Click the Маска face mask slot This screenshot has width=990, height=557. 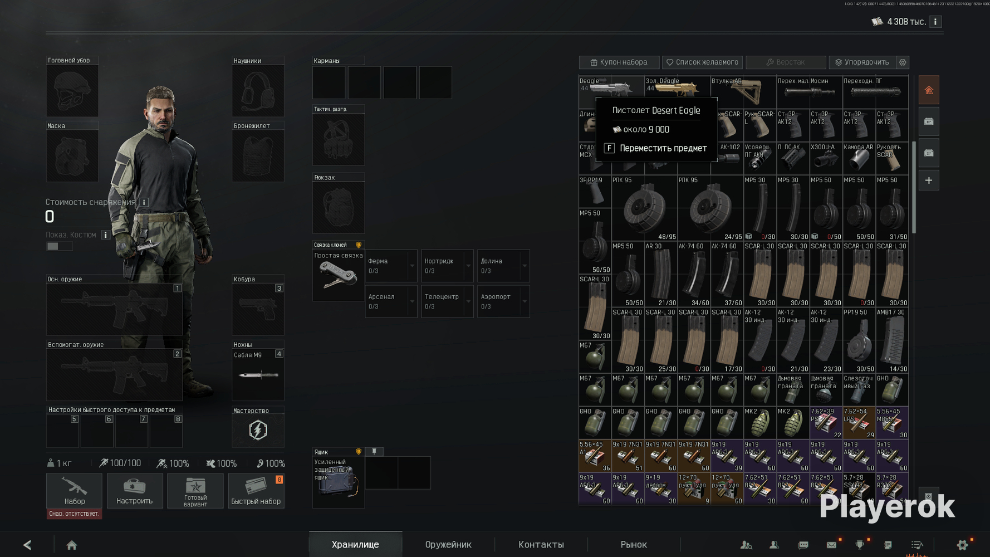pyautogui.click(x=72, y=156)
